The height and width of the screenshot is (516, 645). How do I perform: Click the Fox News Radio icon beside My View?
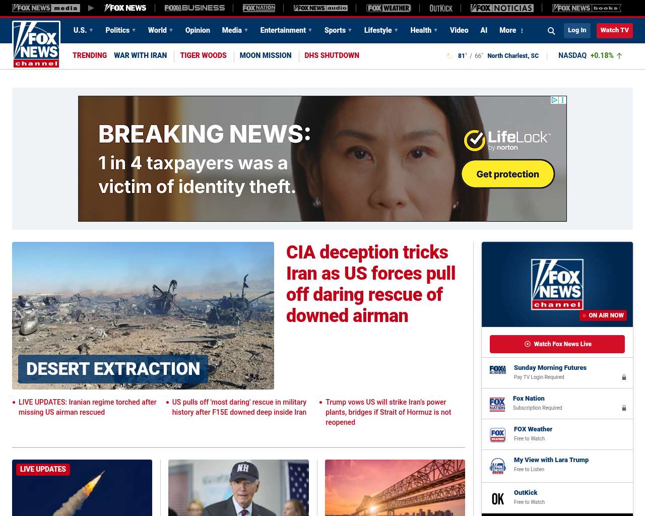pos(498,466)
